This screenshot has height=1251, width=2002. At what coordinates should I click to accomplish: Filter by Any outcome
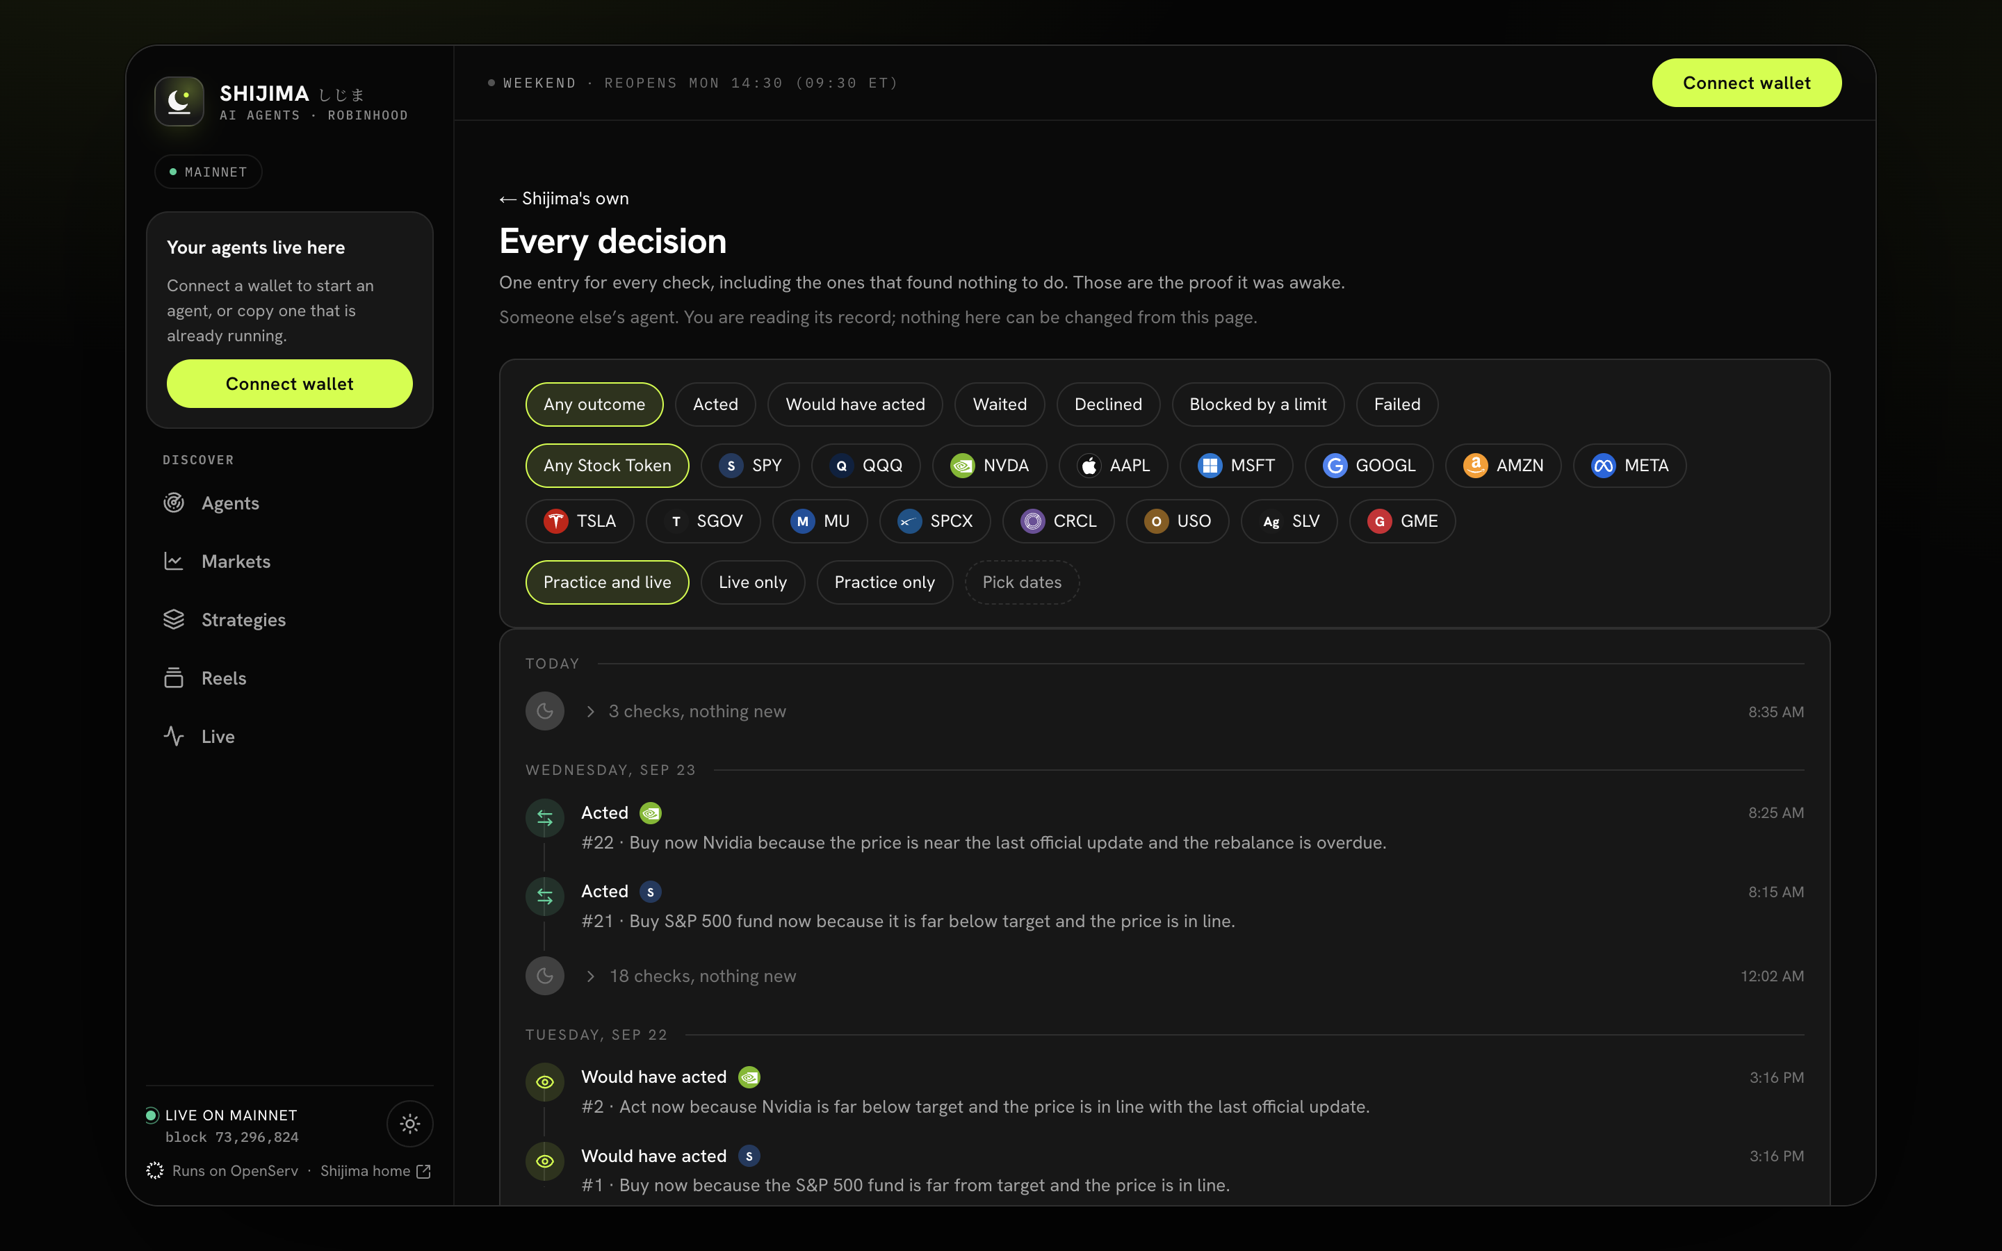[x=594, y=404]
